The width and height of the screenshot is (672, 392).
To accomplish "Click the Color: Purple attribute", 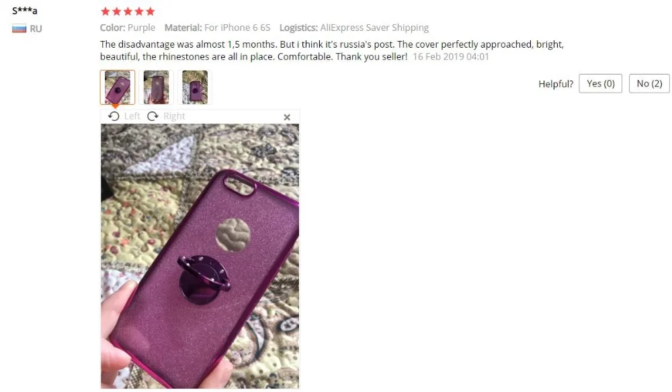I will click(128, 28).
